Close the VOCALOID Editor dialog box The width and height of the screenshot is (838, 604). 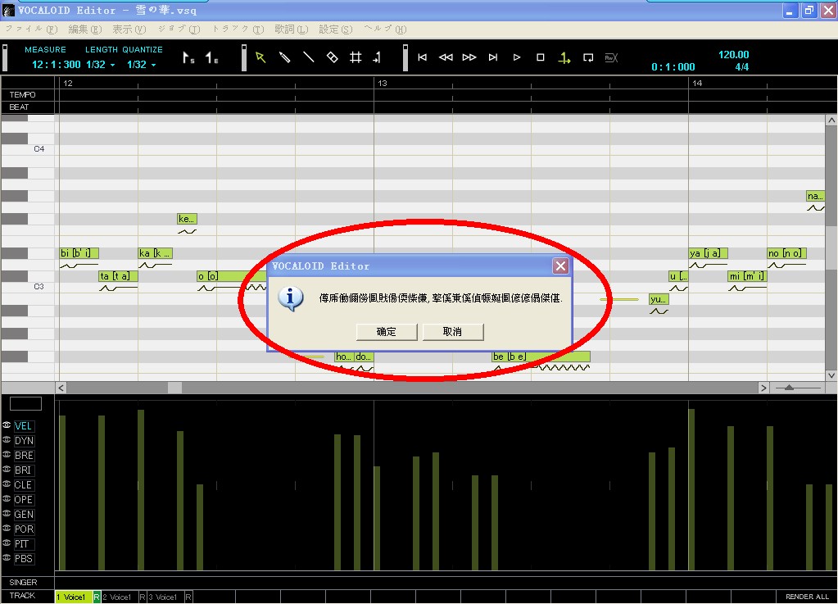[x=560, y=266]
